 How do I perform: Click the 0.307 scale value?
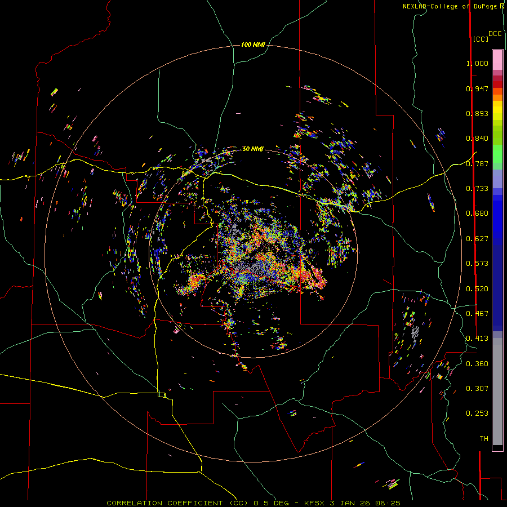[477, 389]
